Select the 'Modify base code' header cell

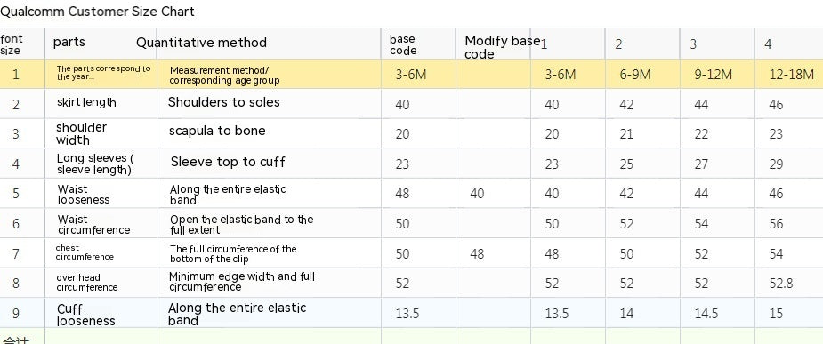pos(493,43)
